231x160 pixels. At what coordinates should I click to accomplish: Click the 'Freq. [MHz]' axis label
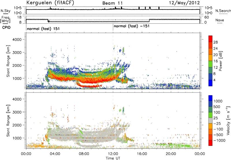pyautogui.click(x=5, y=20)
